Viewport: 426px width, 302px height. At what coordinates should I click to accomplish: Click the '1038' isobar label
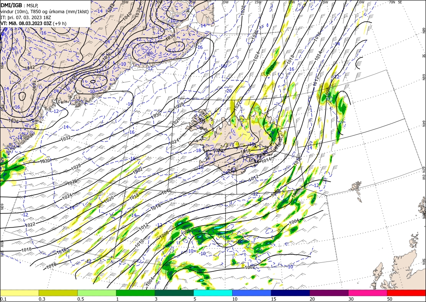[138, 12]
